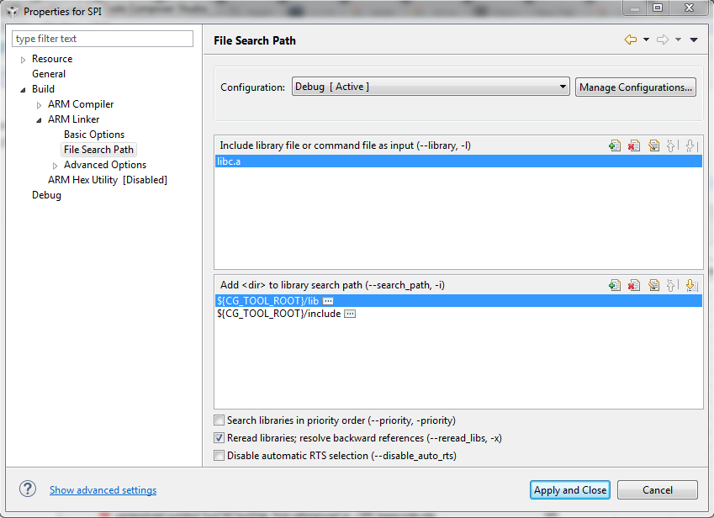Click ellipsis button next to ${CG_TOOL_ROOT}/include
Screen dimensions: 714x518
click(350, 314)
